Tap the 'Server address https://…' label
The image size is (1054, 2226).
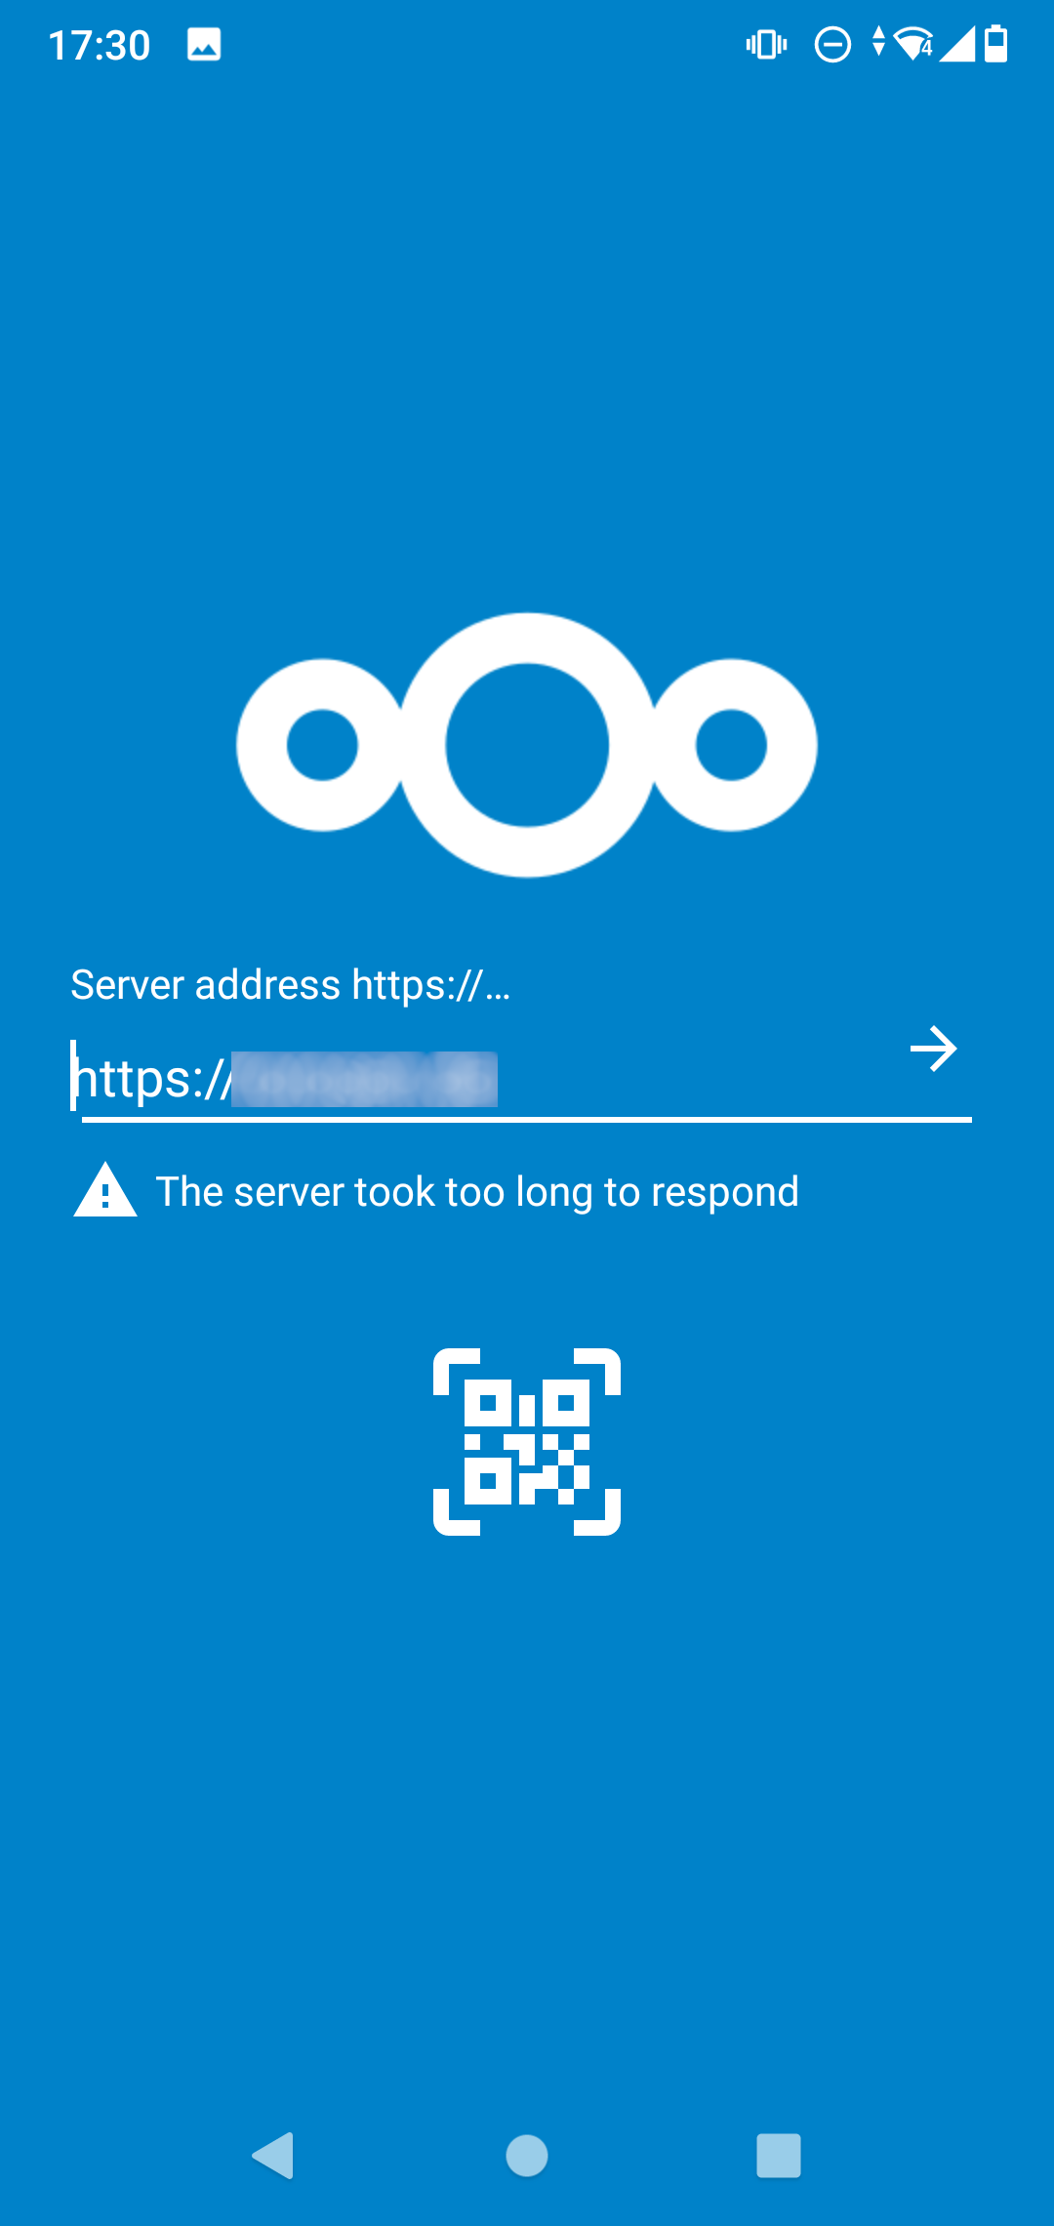[x=291, y=984]
